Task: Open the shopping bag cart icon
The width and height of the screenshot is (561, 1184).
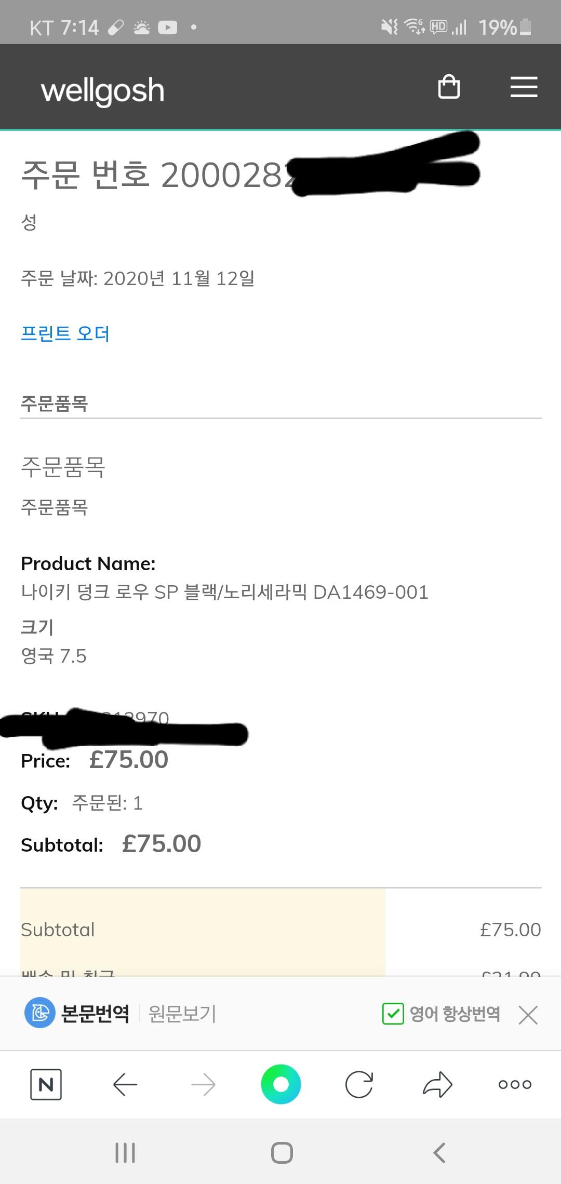Action: 449,87
